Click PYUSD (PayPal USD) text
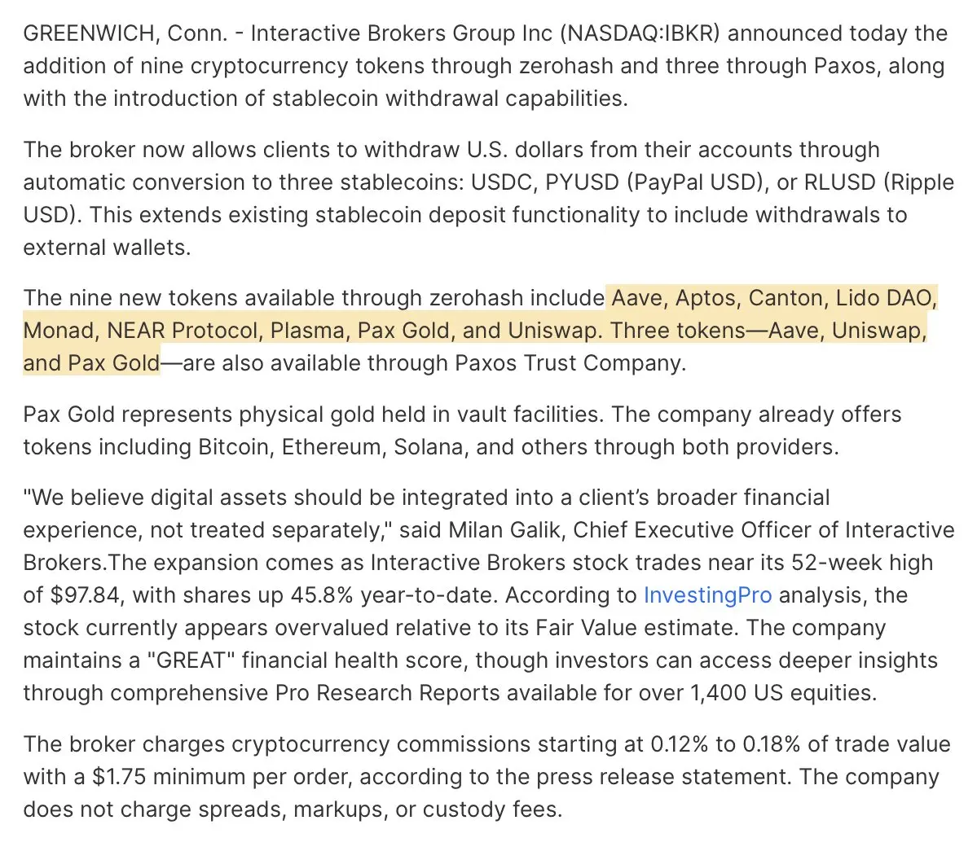Viewport: 977px width, 851px height. pyautogui.click(x=651, y=182)
